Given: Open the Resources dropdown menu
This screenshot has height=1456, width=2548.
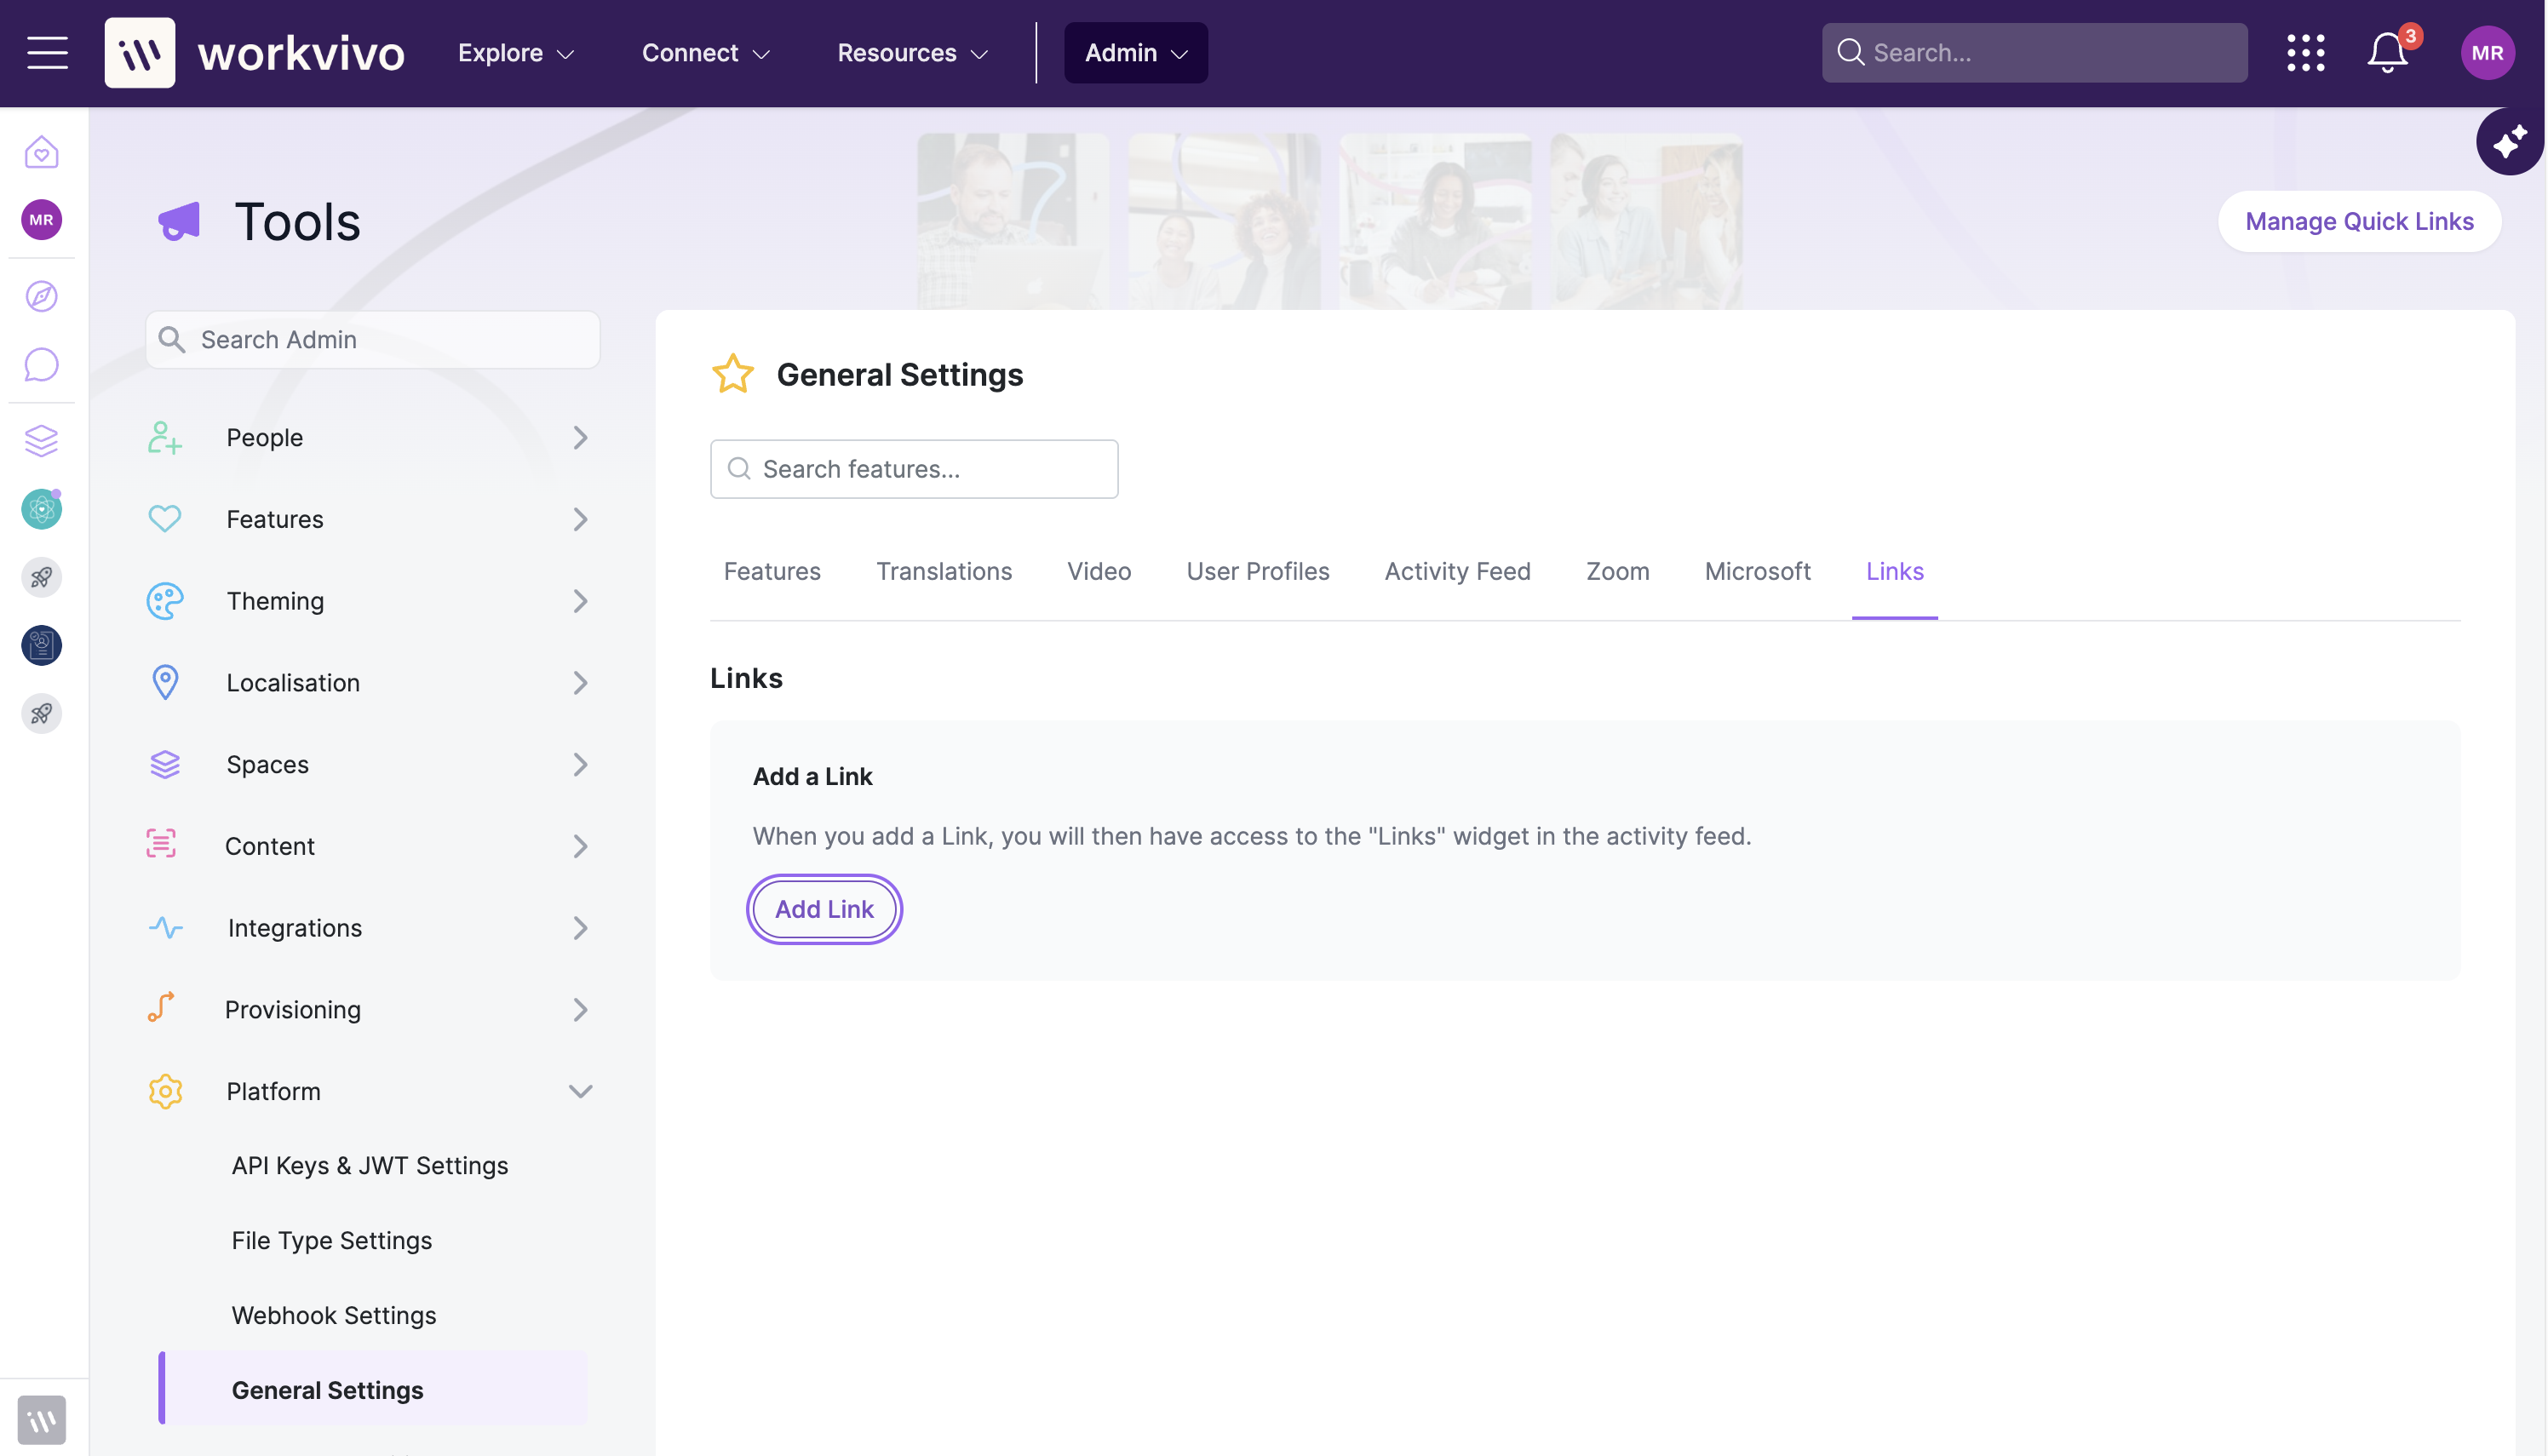Looking at the screenshot, I should click(x=913, y=53).
